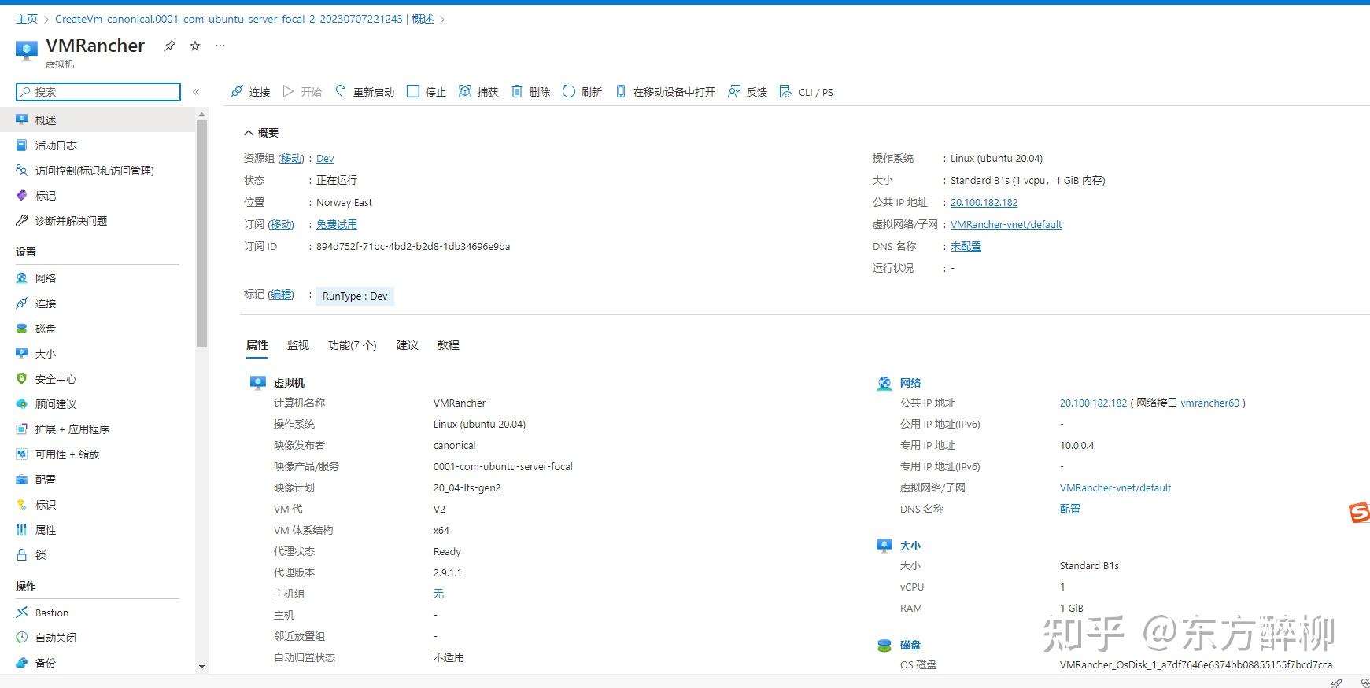Open VMRancher-vnet/default link in 网络 properties
This screenshot has width=1370, height=688.
point(1115,488)
